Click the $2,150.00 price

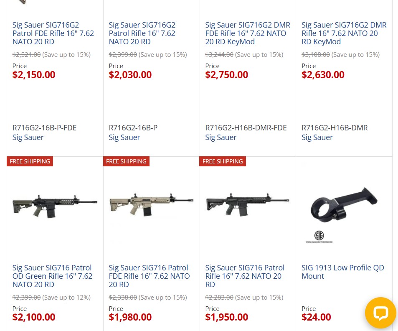pyautogui.click(x=34, y=75)
